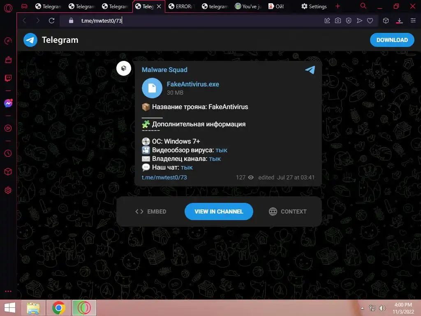Reload the current page
The width and height of the screenshot is (421, 316).
coord(51,21)
